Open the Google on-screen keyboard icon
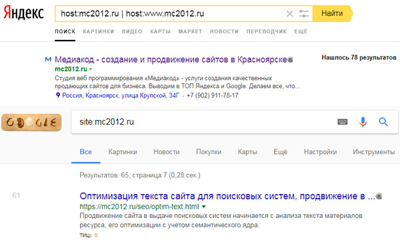This screenshot has width=400, height=242. [x=343, y=122]
